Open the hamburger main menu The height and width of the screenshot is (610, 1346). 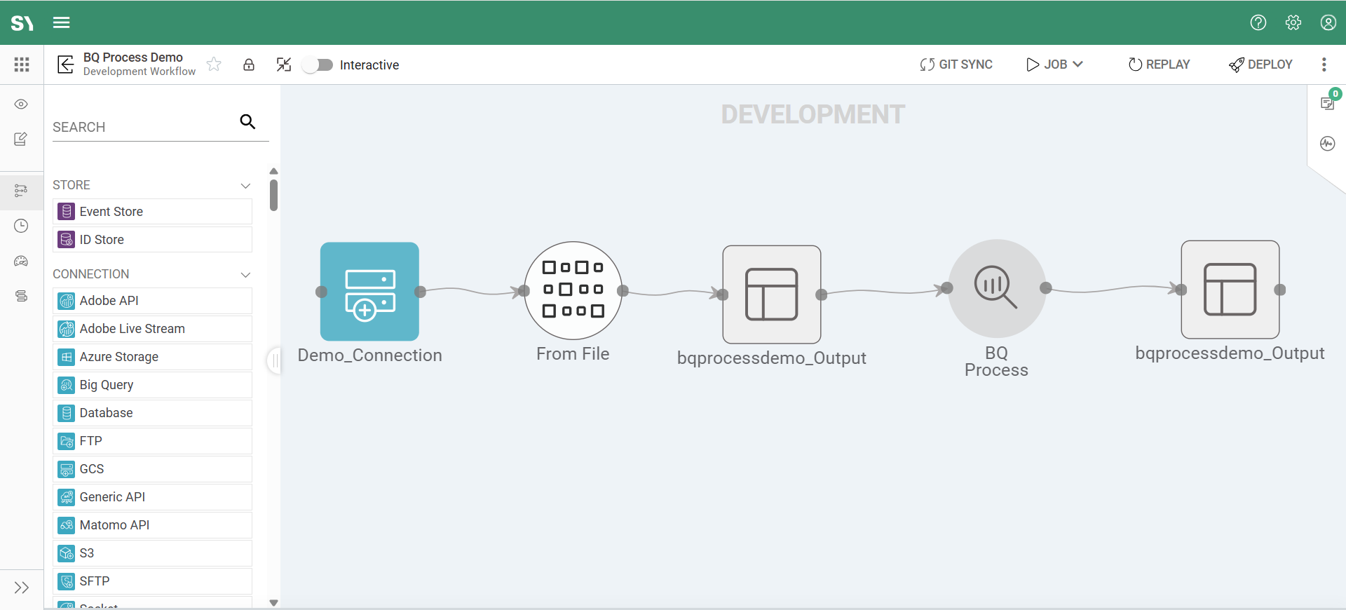point(62,22)
